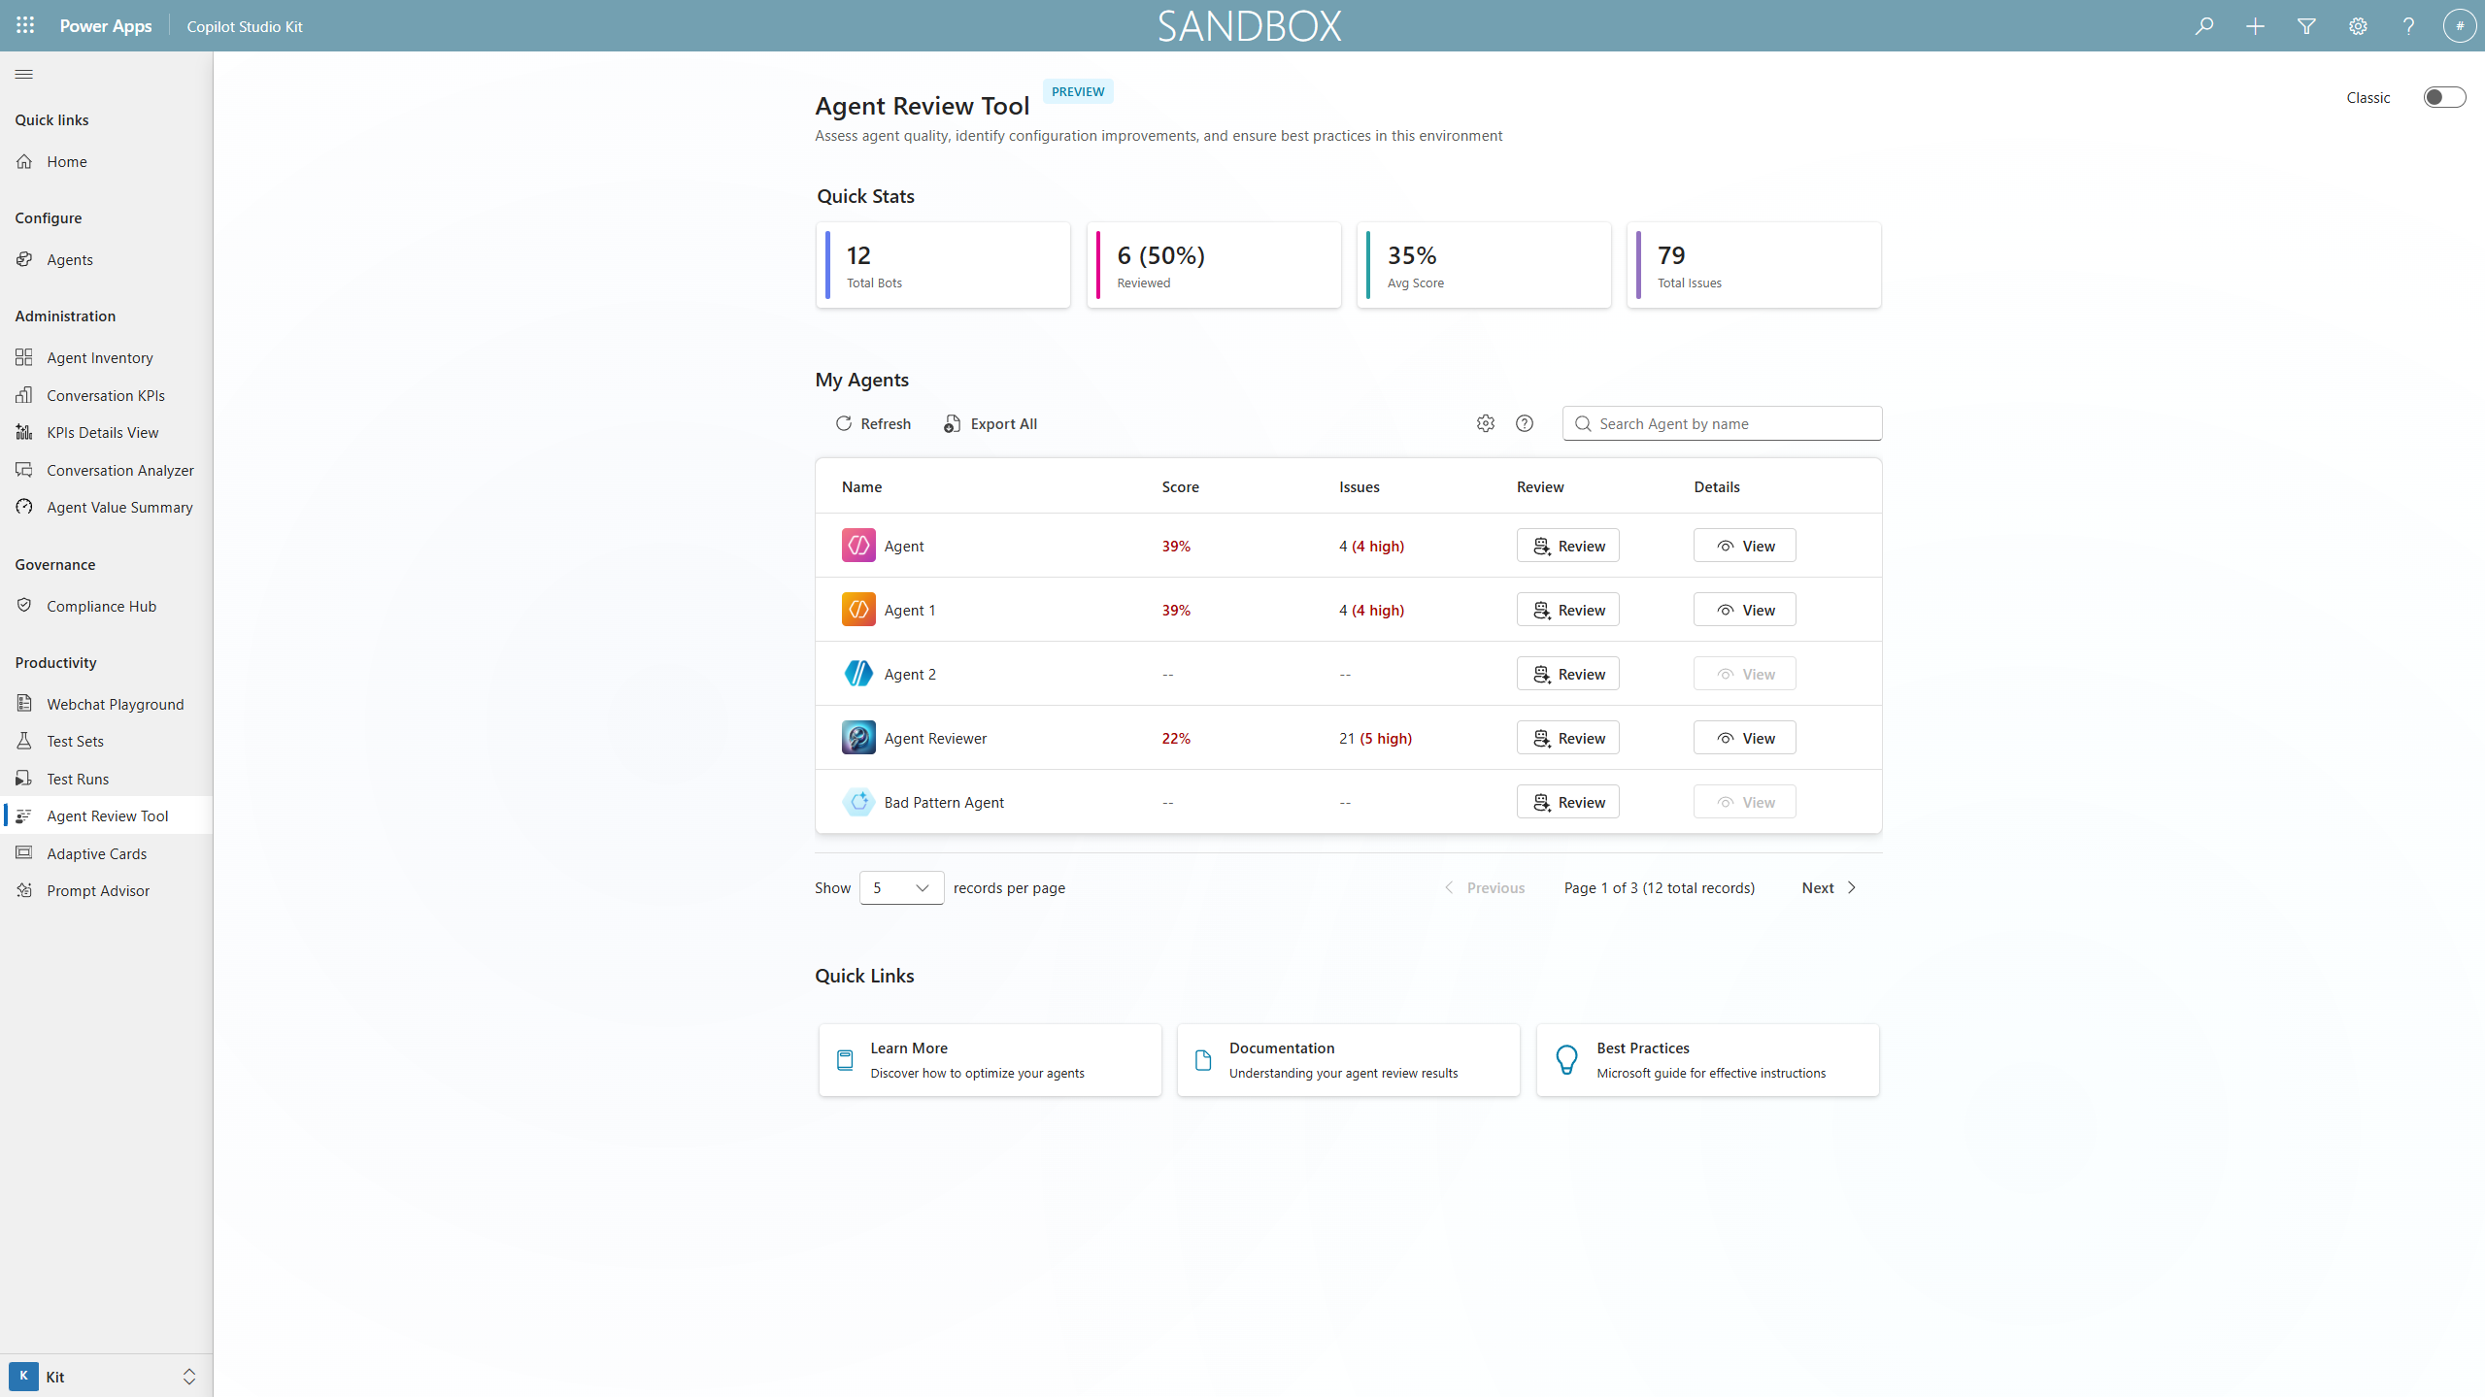Viewport: 2485px width, 1397px height.
Task: Click the orange Agent 1 avatar icon
Action: [858, 610]
